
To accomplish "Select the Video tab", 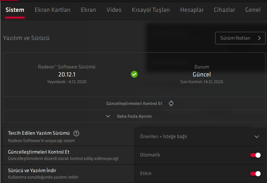I will pyautogui.click(x=114, y=10).
